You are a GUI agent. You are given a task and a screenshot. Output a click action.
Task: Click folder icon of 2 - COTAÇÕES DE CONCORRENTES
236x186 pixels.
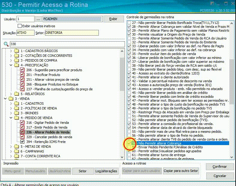coord(17,56)
